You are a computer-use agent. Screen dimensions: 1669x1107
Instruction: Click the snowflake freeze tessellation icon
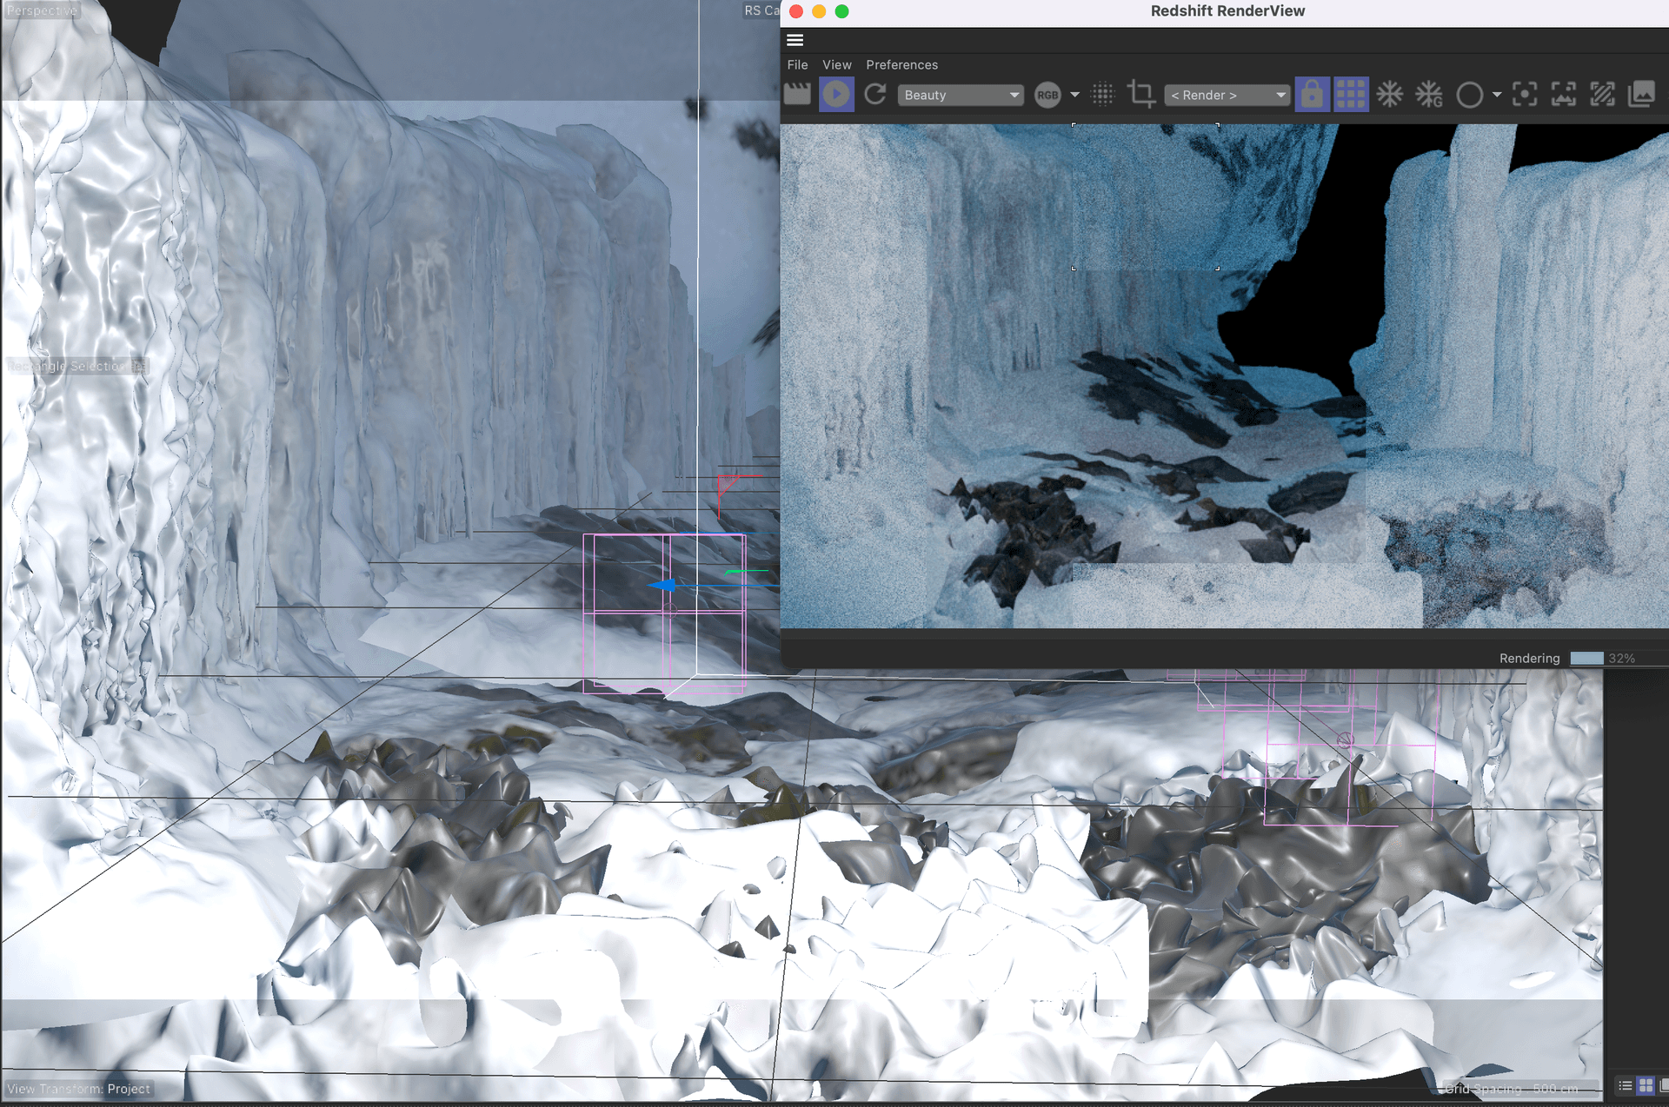coord(1389,94)
